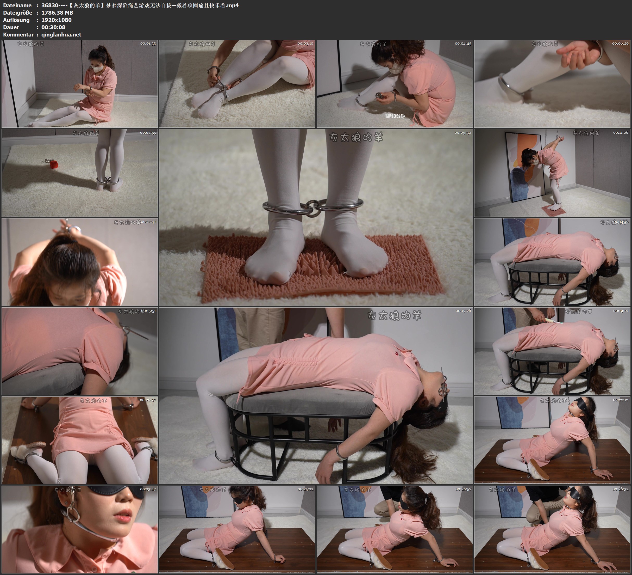This screenshot has height=575, width=632.
Task: Select the frame at 00:03:10
Action: pyautogui.click(x=237, y=83)
